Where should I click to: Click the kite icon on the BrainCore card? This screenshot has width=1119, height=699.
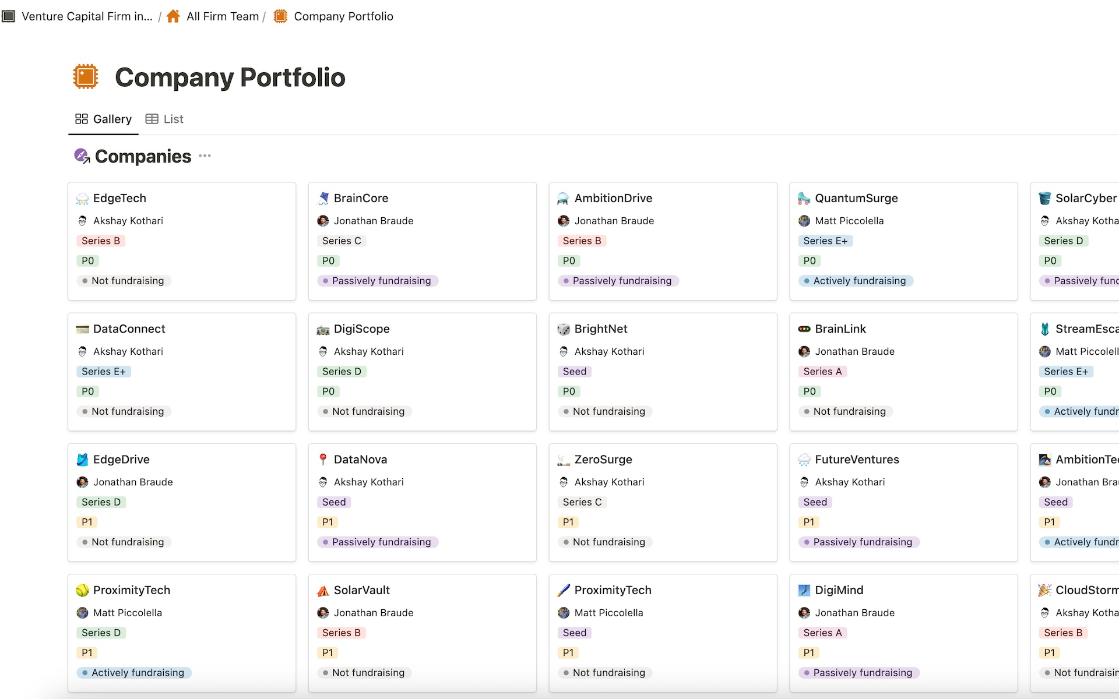(x=323, y=198)
